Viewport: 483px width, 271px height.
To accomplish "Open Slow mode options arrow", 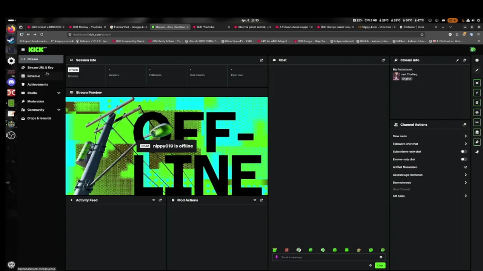I will (465, 136).
